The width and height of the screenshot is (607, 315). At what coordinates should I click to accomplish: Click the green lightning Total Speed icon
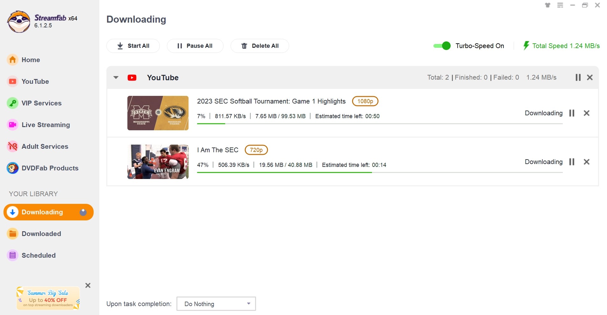(x=526, y=46)
